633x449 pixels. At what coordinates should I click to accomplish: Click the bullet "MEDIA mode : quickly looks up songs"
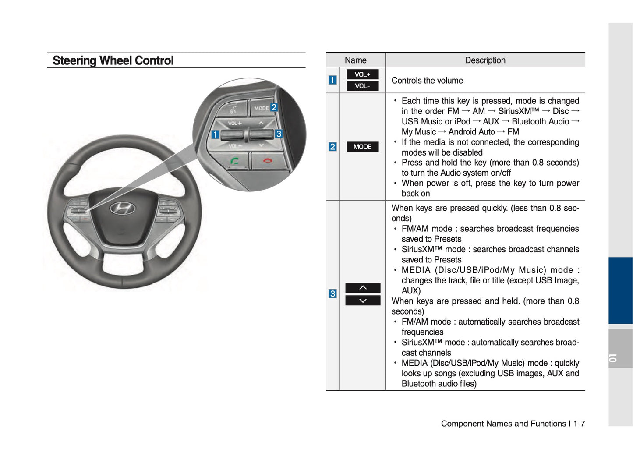pyautogui.click(x=490, y=373)
